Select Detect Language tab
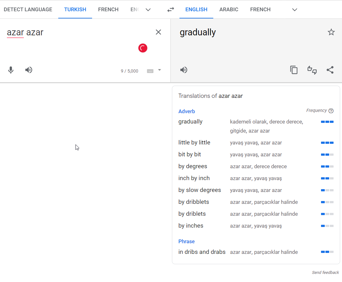Image resolution: width=342 pixels, height=282 pixels. pyautogui.click(x=28, y=10)
